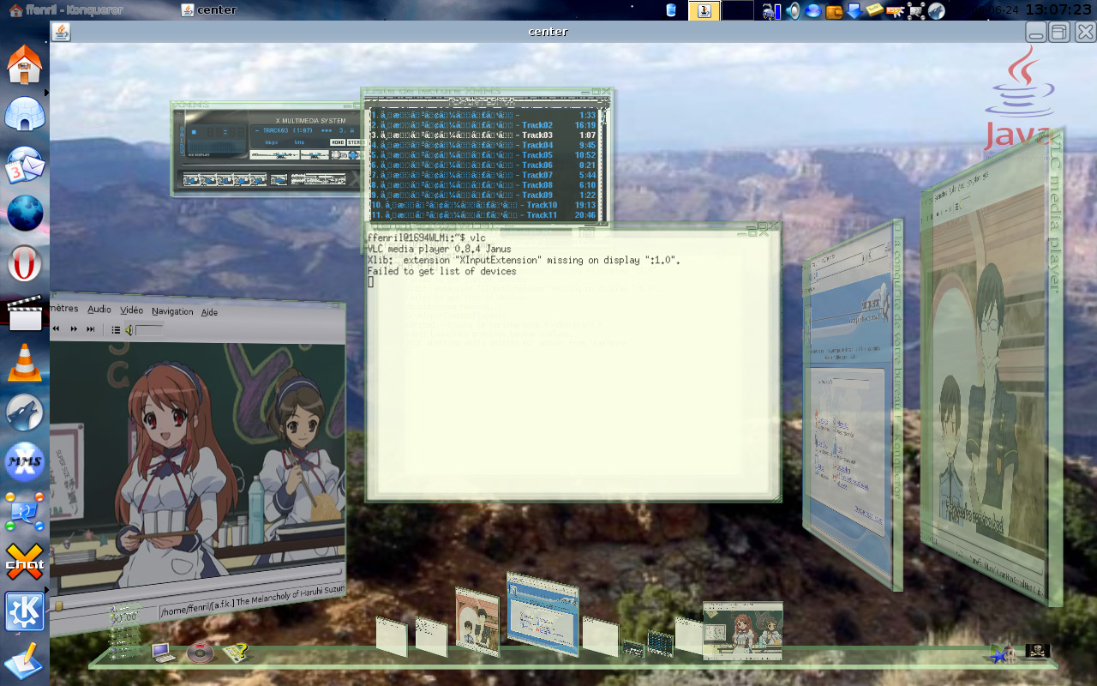Select Track03 in XMMS playlist

pos(483,135)
